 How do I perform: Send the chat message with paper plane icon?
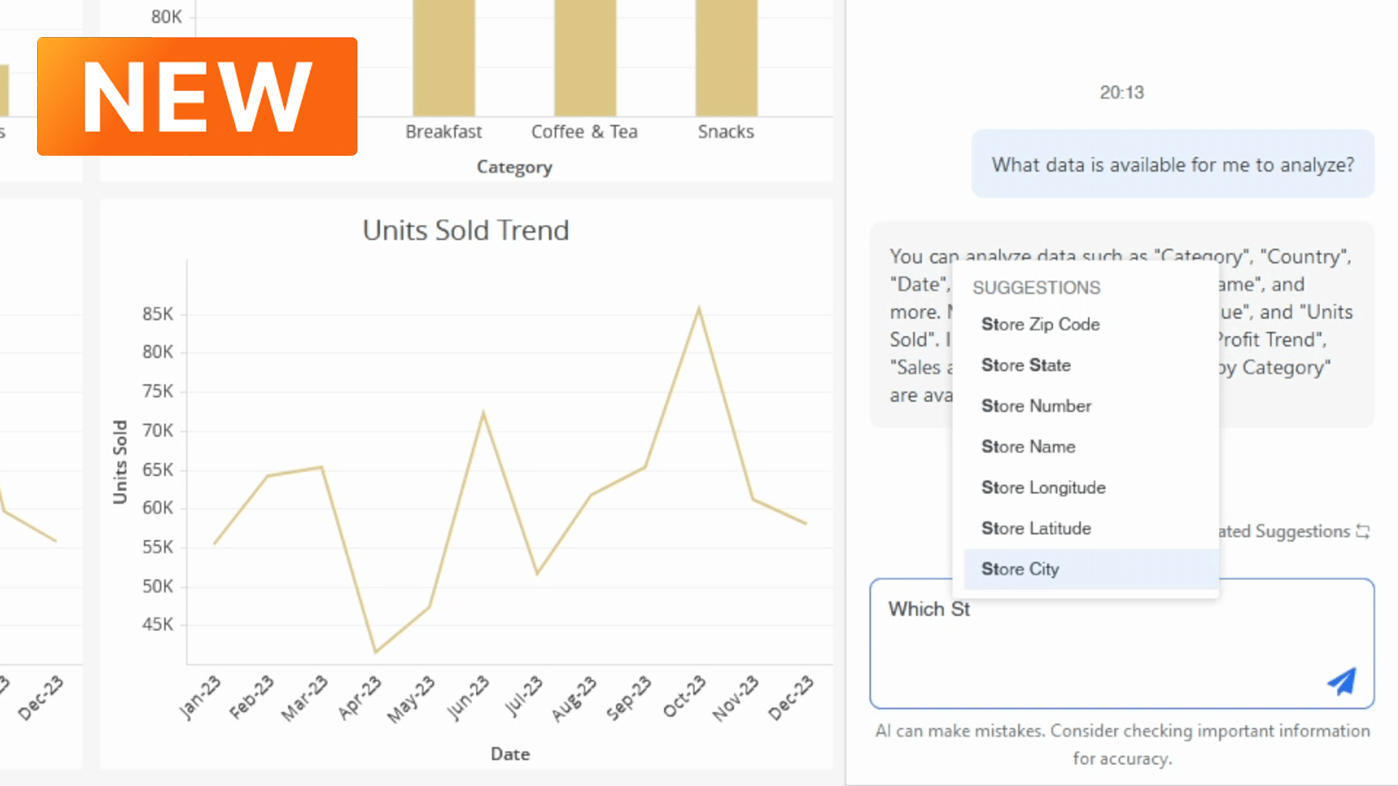coord(1342,681)
